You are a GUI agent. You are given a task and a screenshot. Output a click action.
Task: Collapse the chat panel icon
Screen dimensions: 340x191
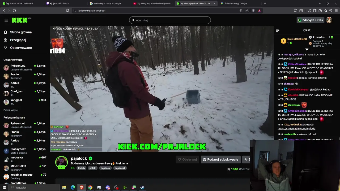click(x=278, y=30)
